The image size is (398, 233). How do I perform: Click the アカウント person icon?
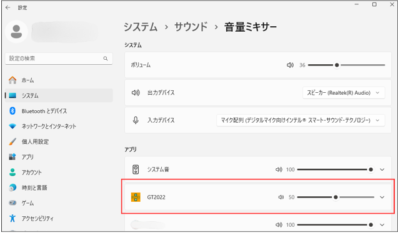pos(12,173)
